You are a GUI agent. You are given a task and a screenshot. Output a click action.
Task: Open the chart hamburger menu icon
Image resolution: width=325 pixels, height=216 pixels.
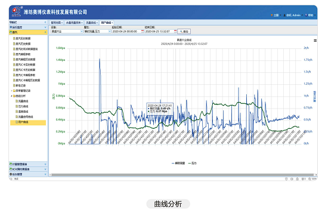tap(315, 41)
